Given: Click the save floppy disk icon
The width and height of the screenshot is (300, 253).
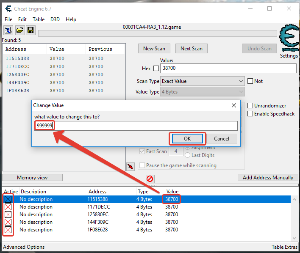Looking at the screenshot, I should click(x=31, y=30).
